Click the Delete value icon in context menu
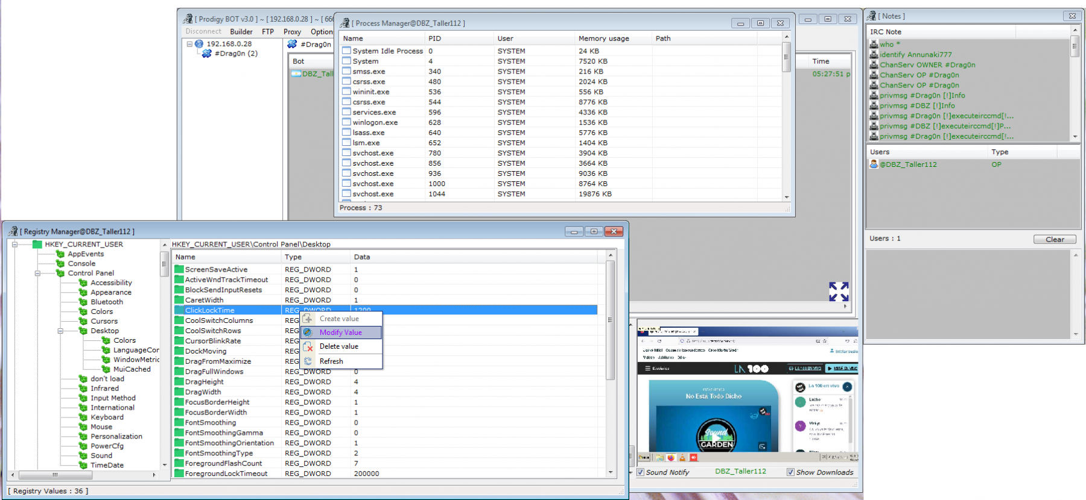Image resolution: width=1086 pixels, height=500 pixels. pos(308,347)
